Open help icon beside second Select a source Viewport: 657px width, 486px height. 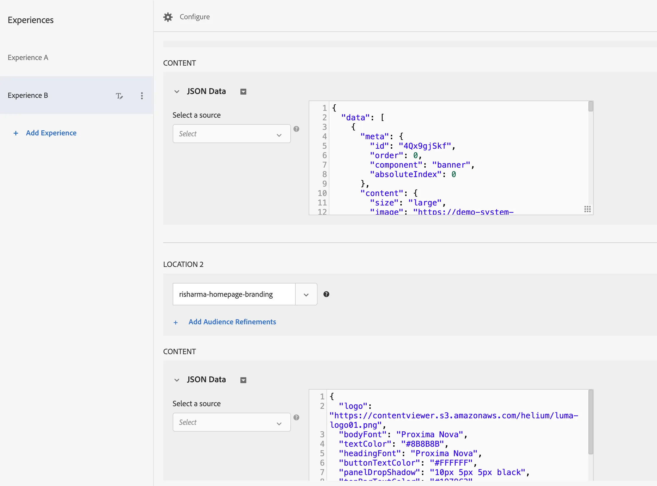click(x=296, y=417)
